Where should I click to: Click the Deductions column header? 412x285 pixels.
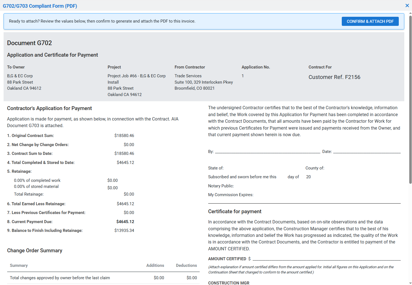(x=186, y=265)
